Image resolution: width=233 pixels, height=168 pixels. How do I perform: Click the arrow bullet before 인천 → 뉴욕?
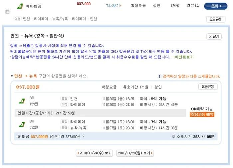point(12,76)
